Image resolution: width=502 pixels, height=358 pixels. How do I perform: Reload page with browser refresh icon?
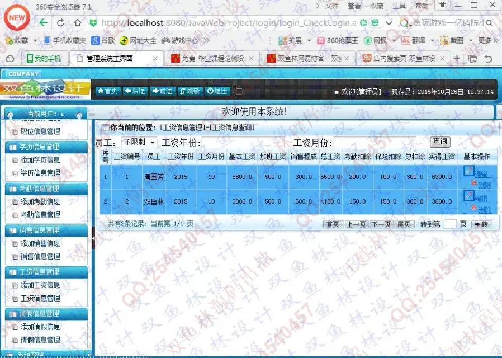point(60,23)
